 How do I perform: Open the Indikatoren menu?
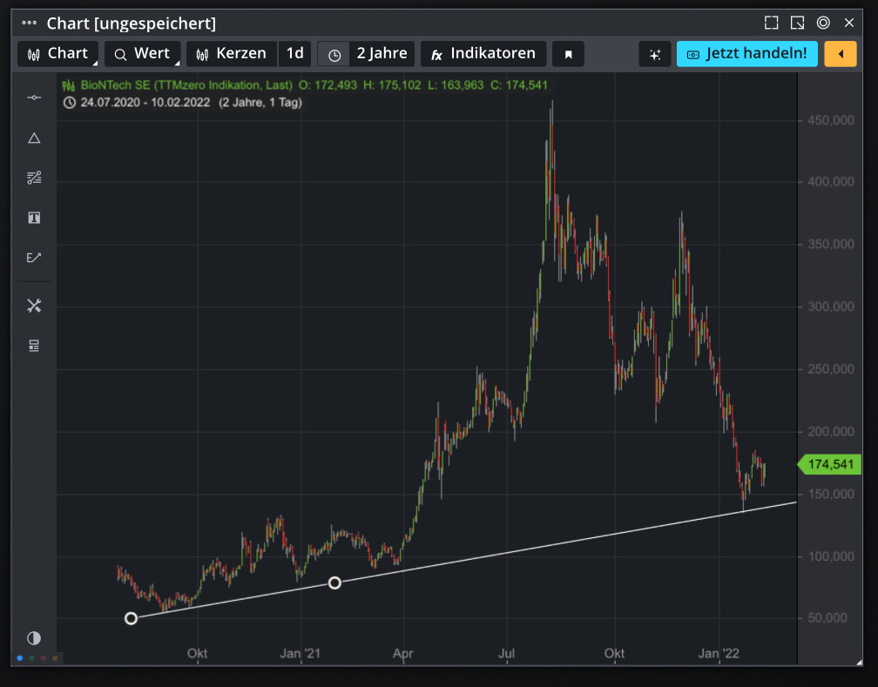[483, 53]
